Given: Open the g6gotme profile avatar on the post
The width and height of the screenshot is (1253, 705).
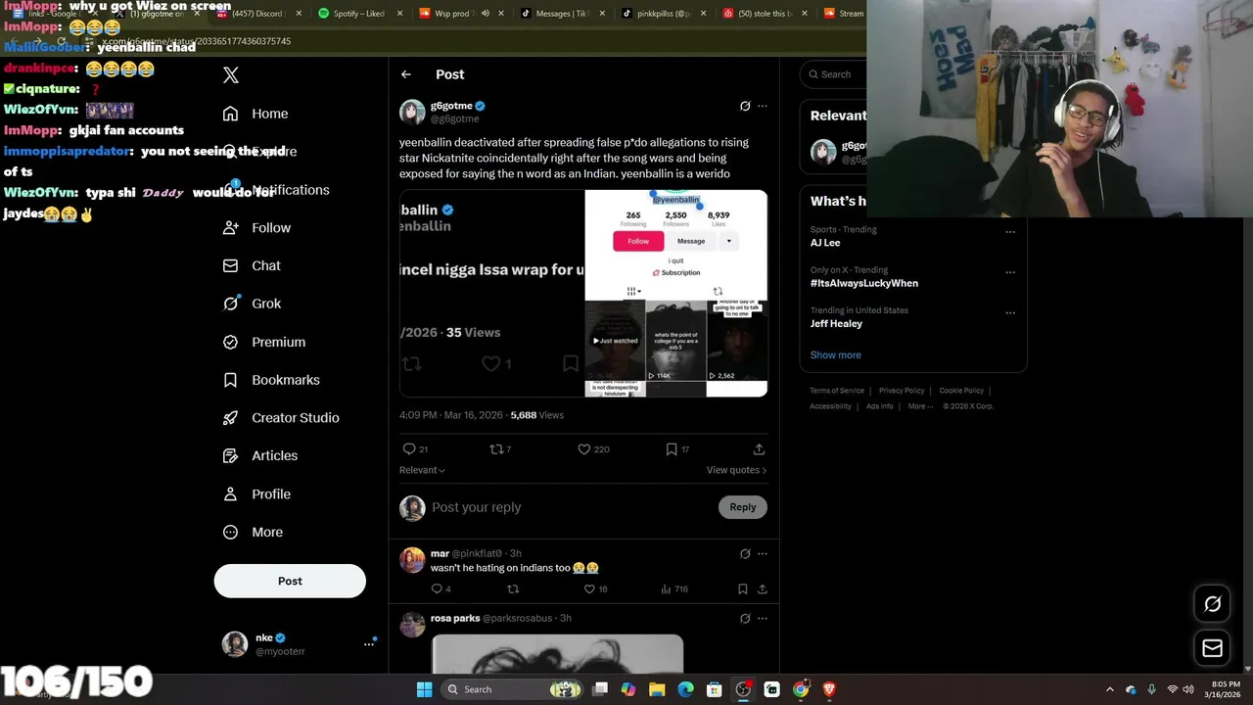Looking at the screenshot, I should pyautogui.click(x=412, y=112).
